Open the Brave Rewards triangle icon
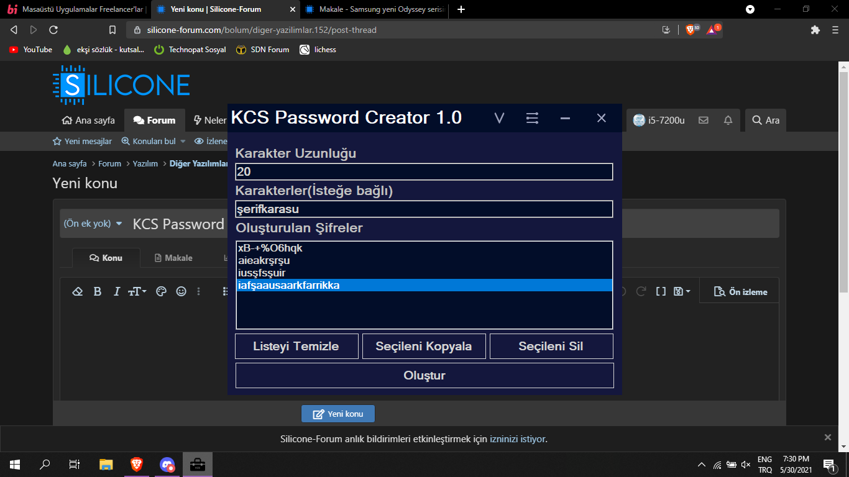Image resolution: width=849 pixels, height=477 pixels. pyautogui.click(x=713, y=29)
